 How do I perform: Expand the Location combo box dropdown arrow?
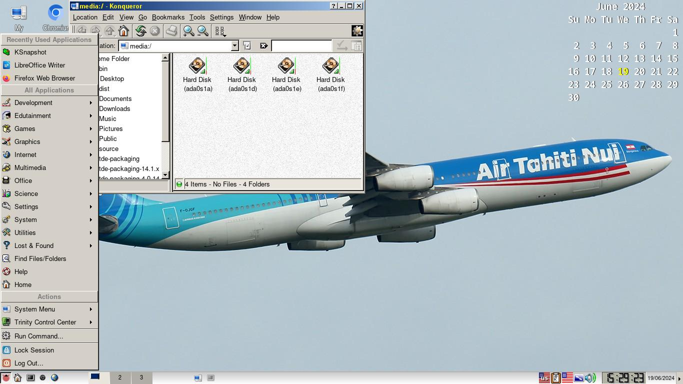tap(234, 46)
